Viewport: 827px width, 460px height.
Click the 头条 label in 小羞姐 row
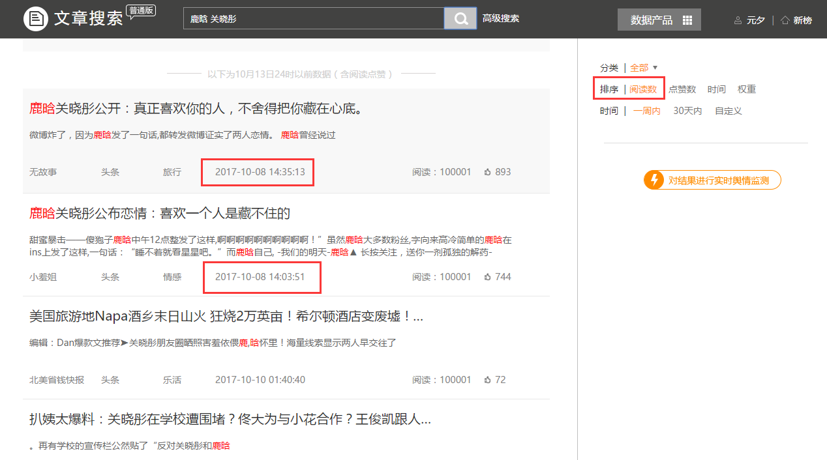tap(110, 277)
